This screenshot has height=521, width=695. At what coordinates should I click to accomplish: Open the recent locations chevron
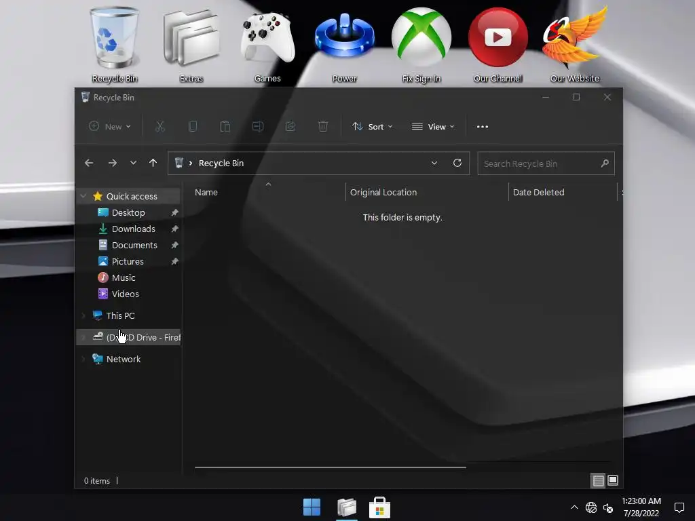pos(133,163)
